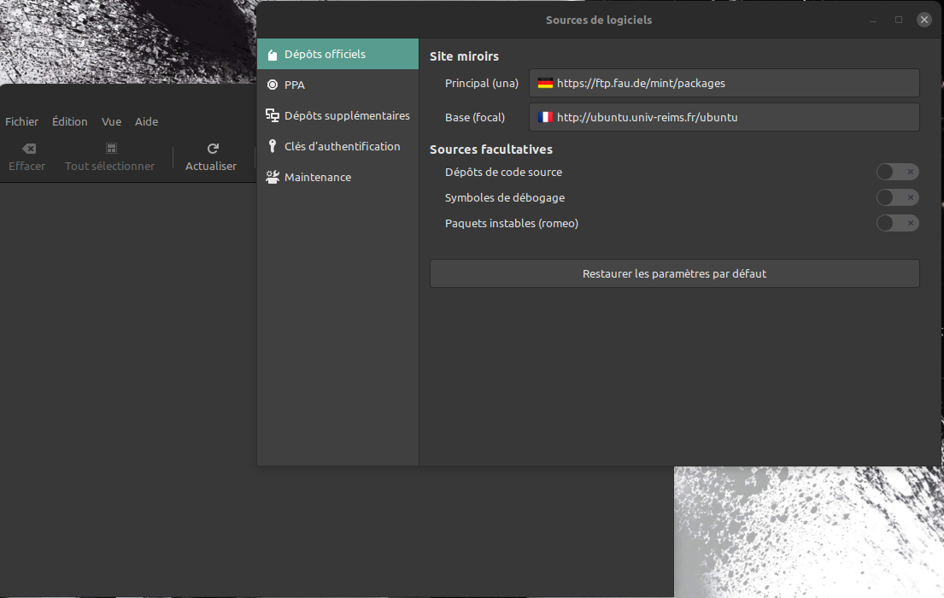
Task: Open the Fichier menu
Action: 21,121
